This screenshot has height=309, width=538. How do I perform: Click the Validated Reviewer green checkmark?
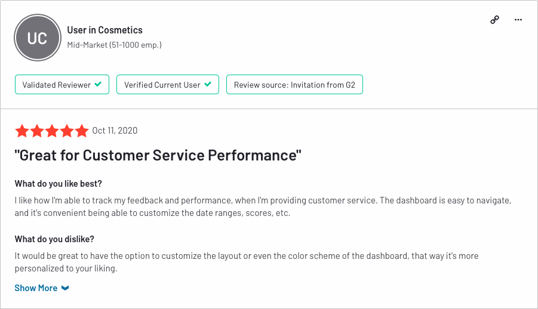[98, 84]
